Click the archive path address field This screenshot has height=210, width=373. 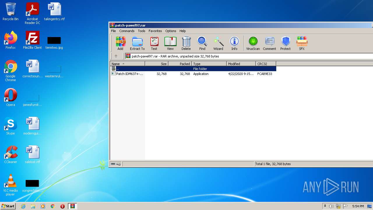click(x=249, y=56)
